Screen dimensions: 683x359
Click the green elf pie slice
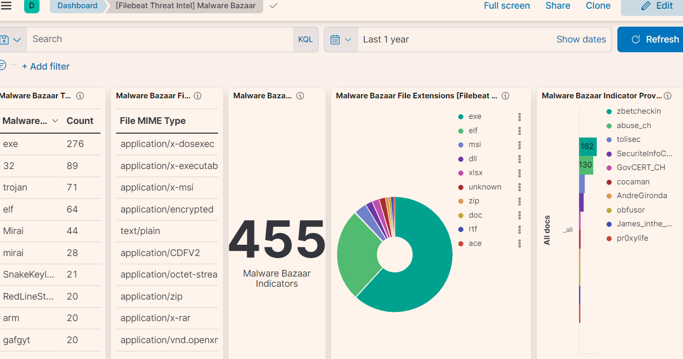pos(359,251)
